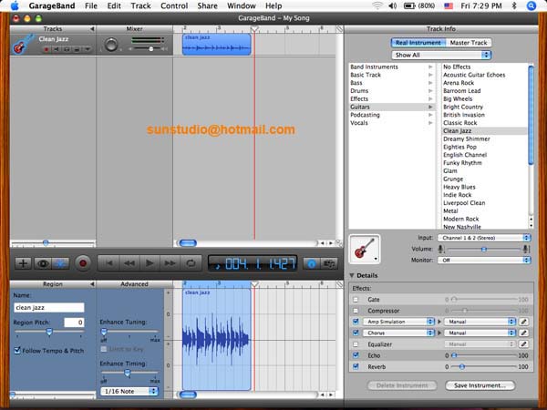Image resolution: width=547 pixels, height=410 pixels.
Task: Click the Rewind transport button
Action: click(x=129, y=263)
